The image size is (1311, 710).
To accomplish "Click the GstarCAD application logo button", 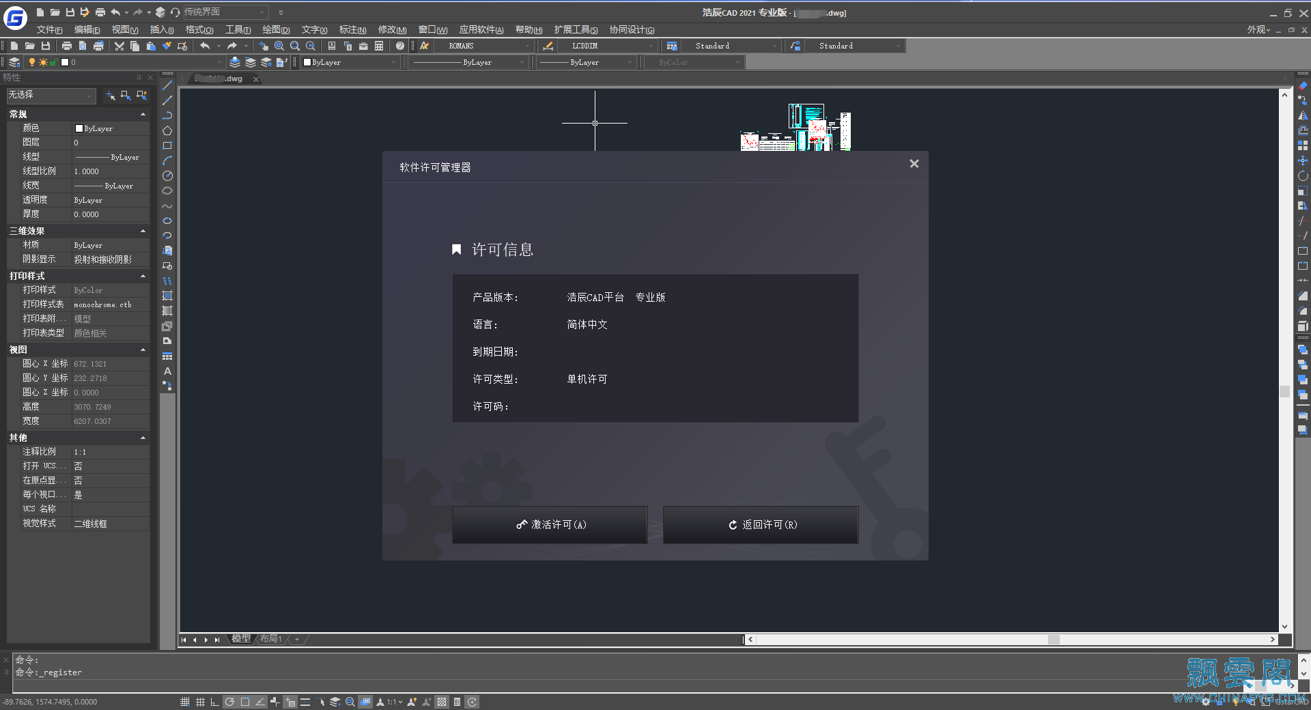I will pos(15,18).
